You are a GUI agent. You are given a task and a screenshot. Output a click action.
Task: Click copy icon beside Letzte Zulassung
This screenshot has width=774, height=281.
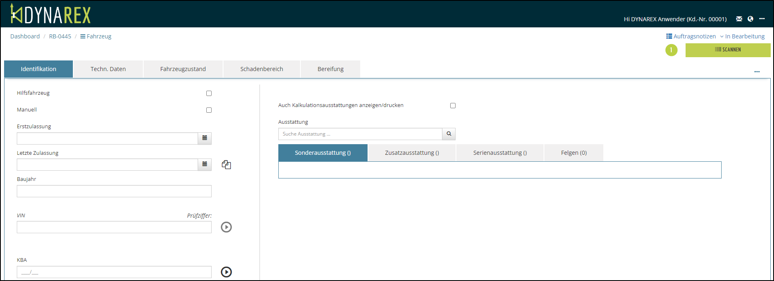[226, 165]
